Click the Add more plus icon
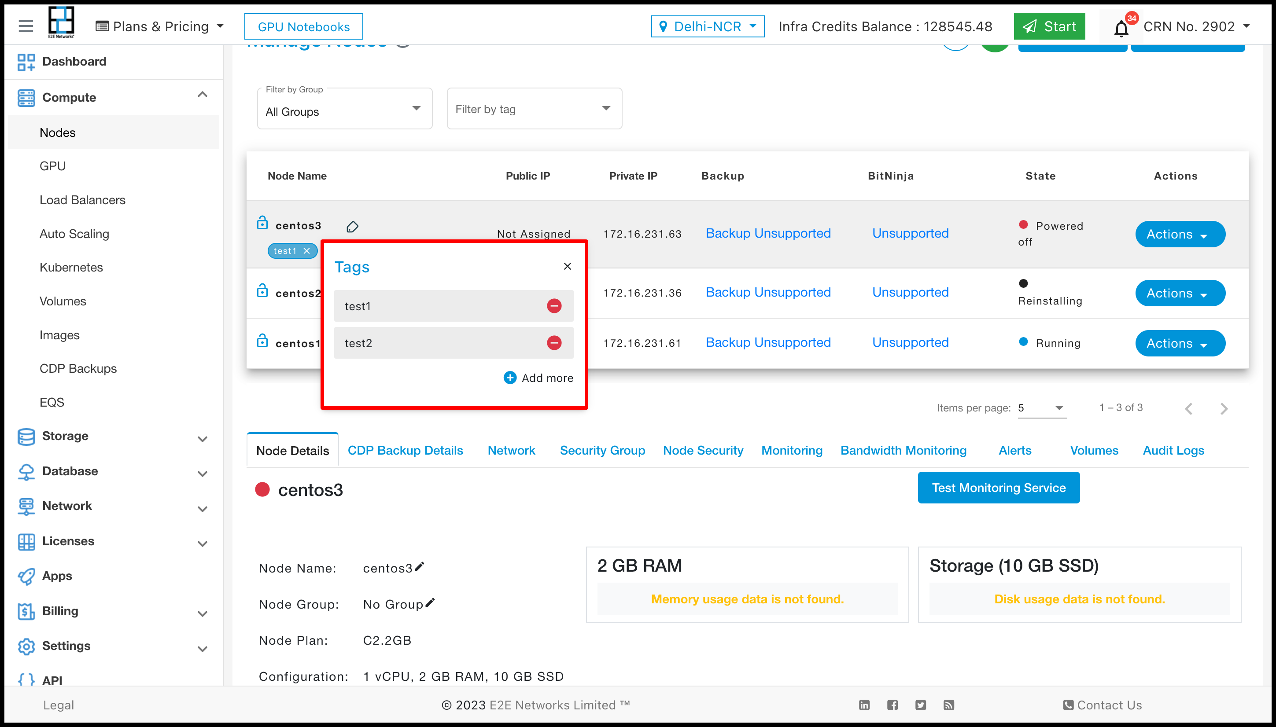The height and width of the screenshot is (727, 1276). tap(509, 378)
